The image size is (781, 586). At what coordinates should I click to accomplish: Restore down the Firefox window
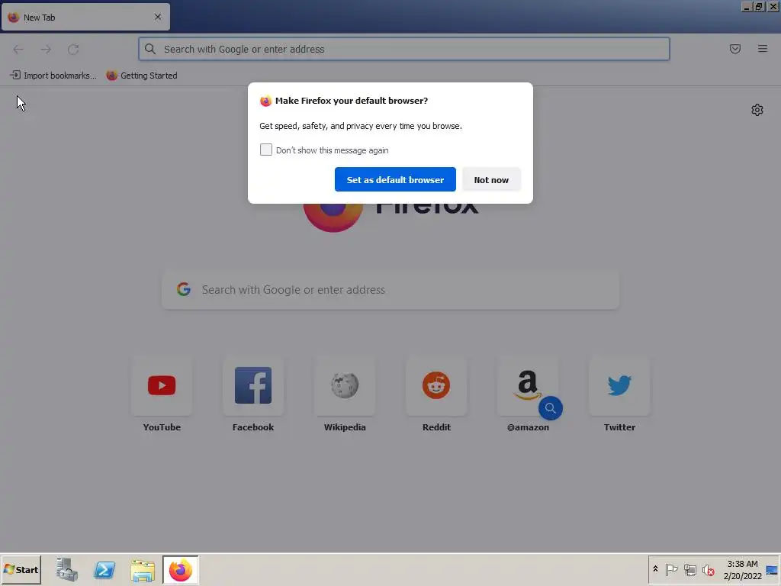(x=759, y=6)
